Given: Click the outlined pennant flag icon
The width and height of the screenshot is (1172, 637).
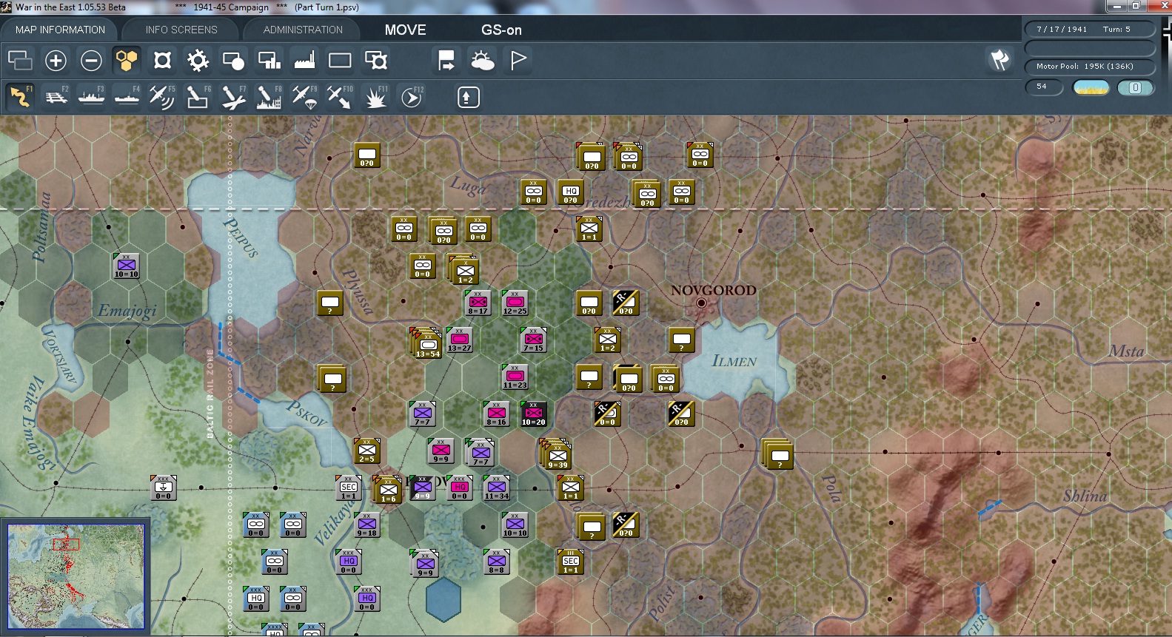Looking at the screenshot, I should [x=518, y=60].
